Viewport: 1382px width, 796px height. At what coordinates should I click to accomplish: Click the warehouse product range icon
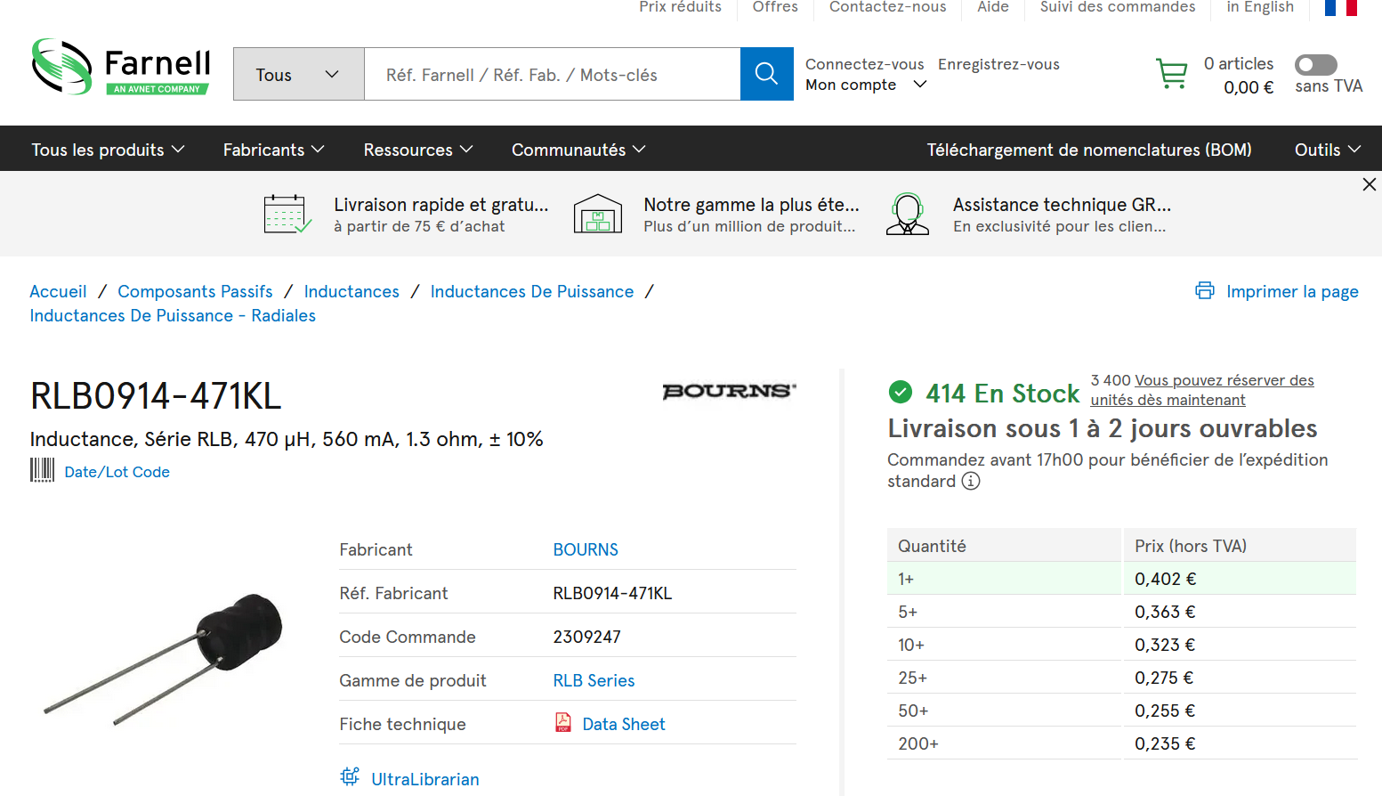[x=598, y=214]
